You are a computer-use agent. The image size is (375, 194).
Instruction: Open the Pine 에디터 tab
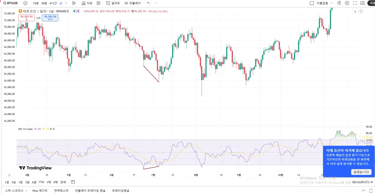coord(40,190)
